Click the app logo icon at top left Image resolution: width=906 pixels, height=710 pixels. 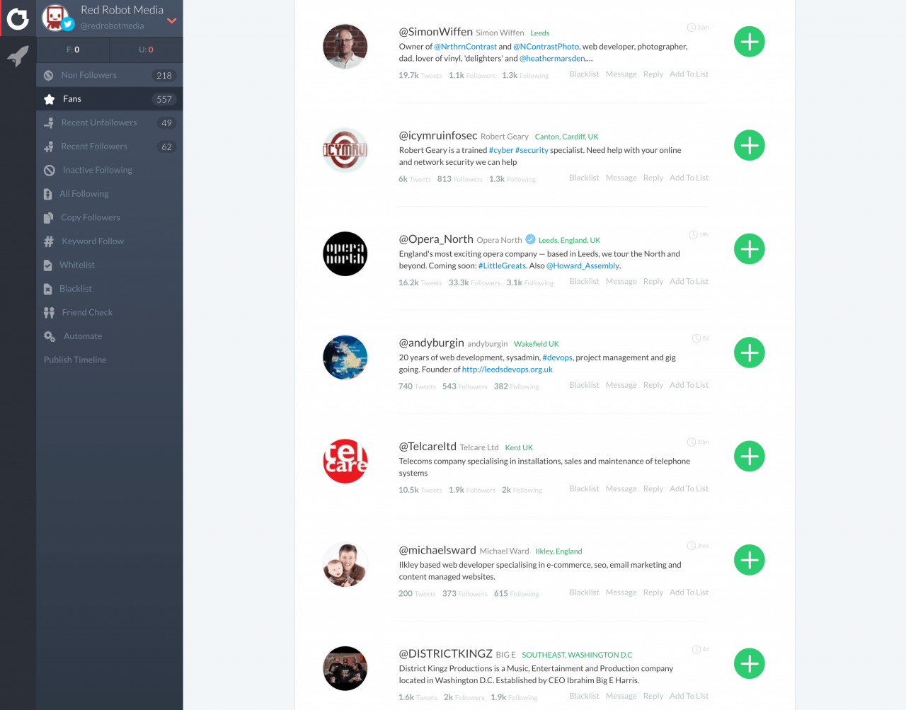click(18, 18)
